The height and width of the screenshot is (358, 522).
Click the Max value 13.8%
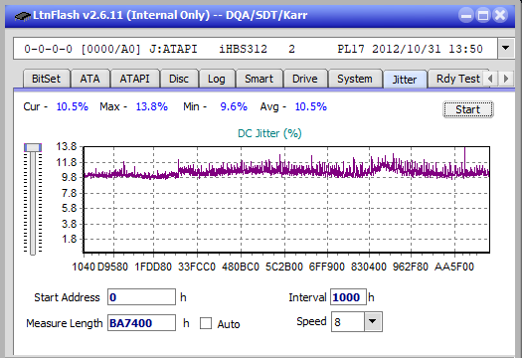(152, 106)
